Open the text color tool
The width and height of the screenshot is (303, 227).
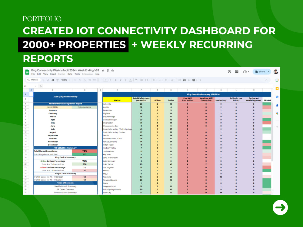[x=130, y=80]
